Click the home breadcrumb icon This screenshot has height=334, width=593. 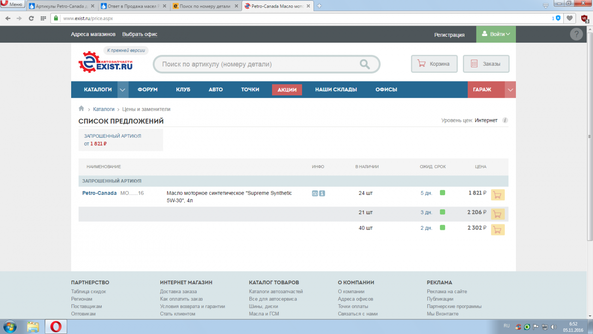[x=81, y=108]
